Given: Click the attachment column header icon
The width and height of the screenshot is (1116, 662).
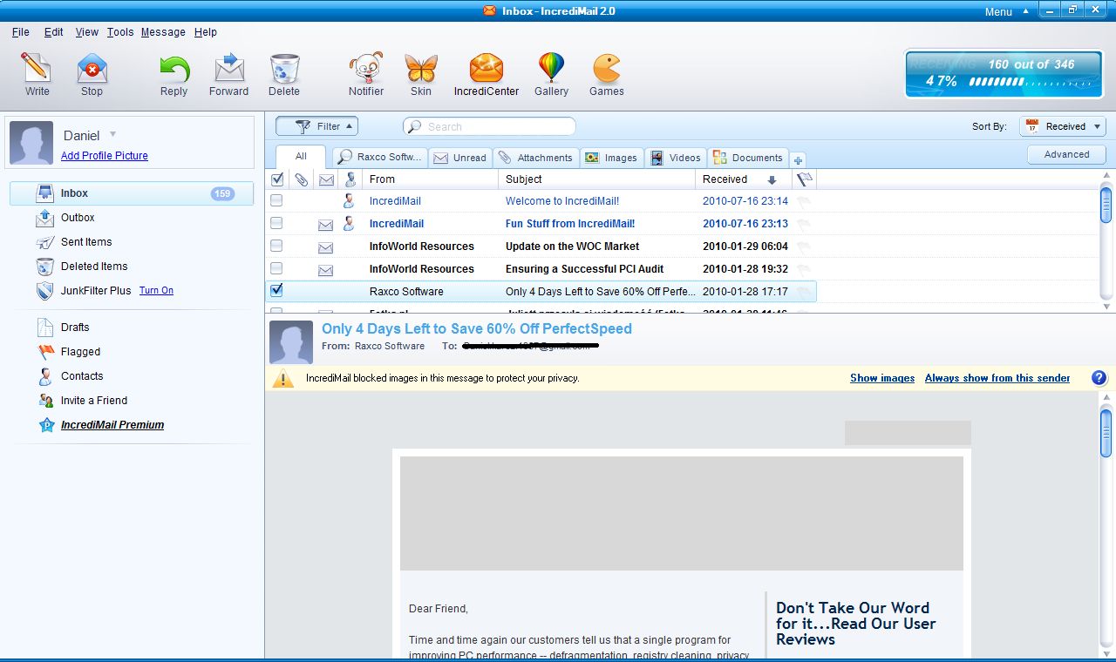Looking at the screenshot, I should (301, 179).
